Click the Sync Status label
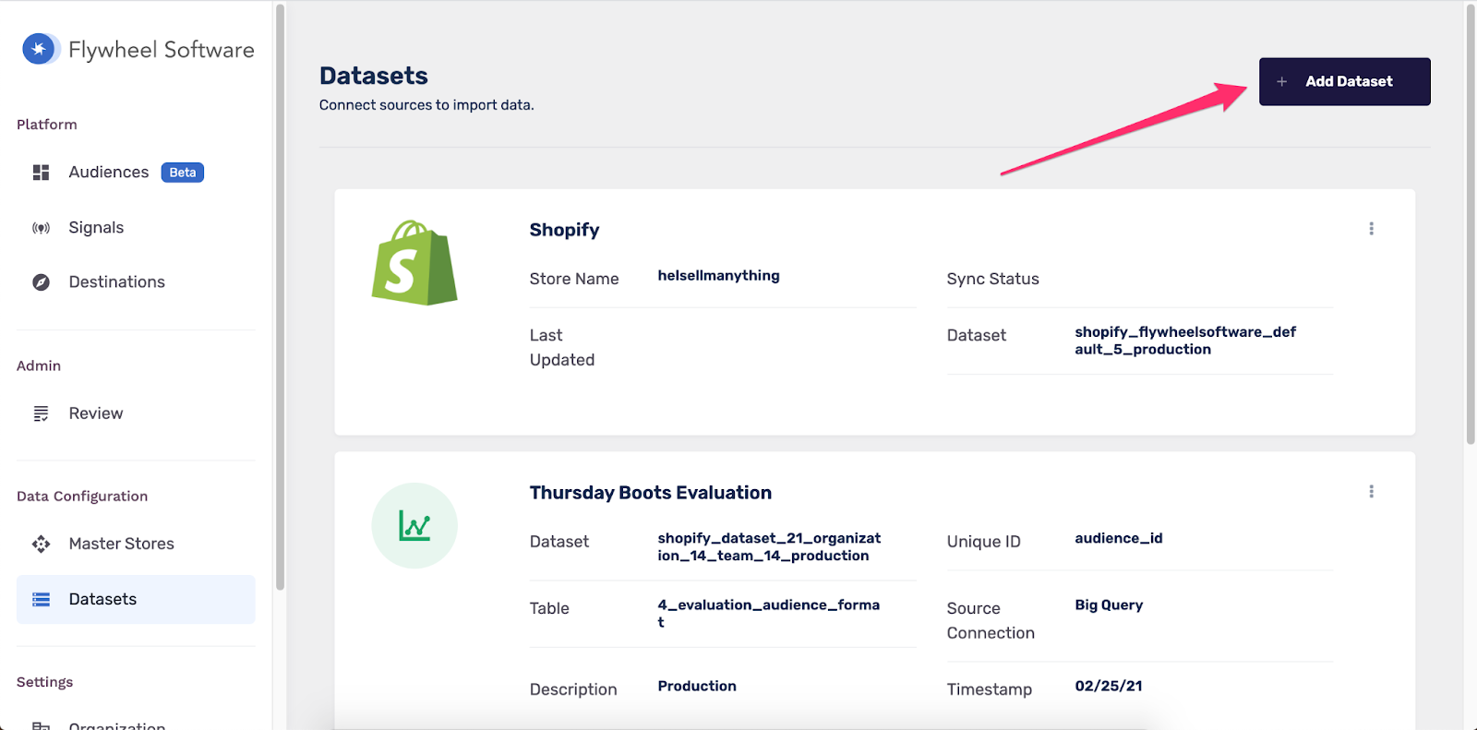1477x730 pixels. [992, 279]
